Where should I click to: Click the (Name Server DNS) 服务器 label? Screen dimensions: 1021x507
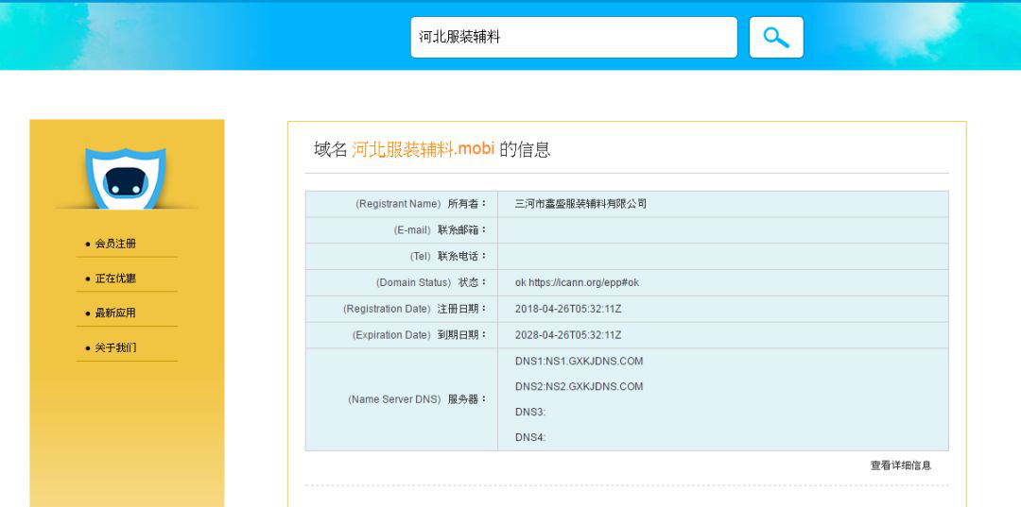click(417, 399)
